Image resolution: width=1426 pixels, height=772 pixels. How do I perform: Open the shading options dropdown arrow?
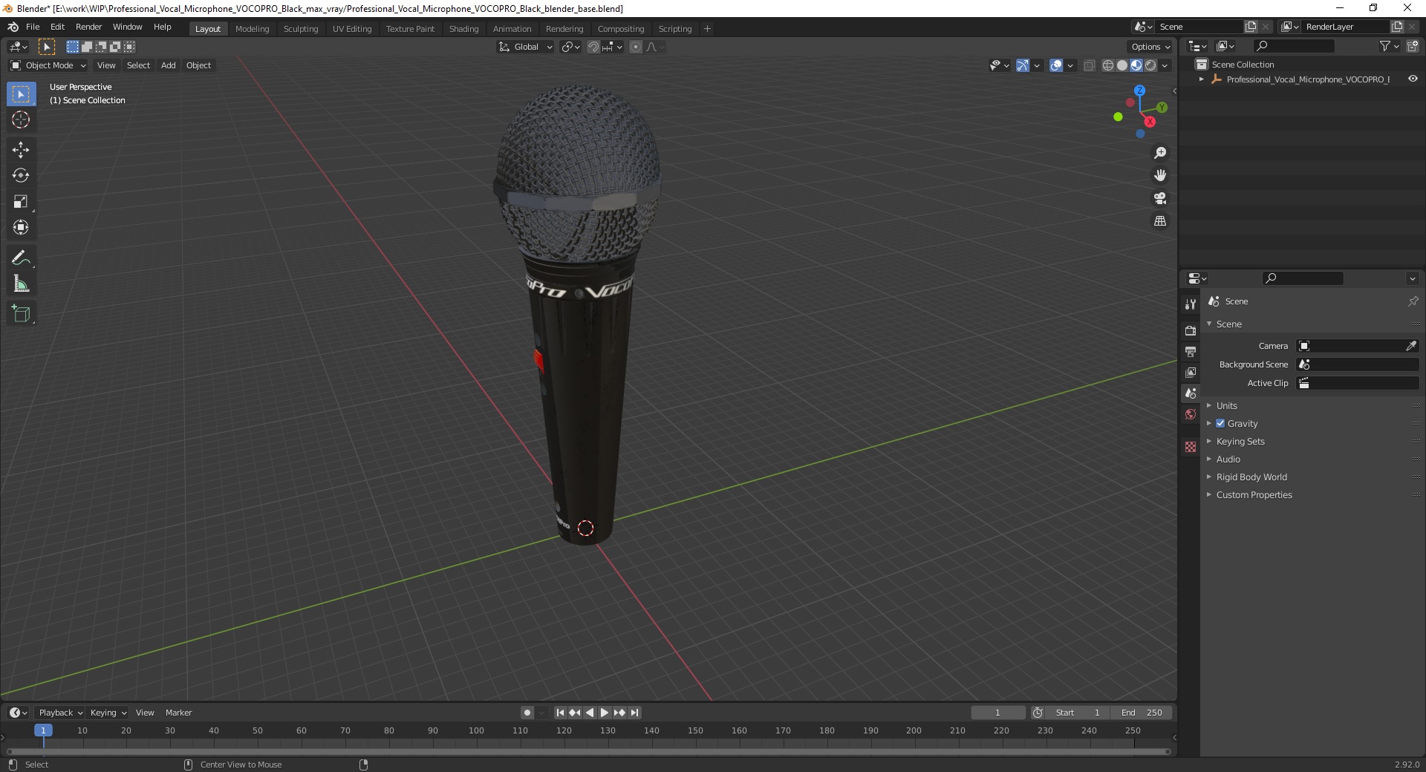tap(1165, 65)
